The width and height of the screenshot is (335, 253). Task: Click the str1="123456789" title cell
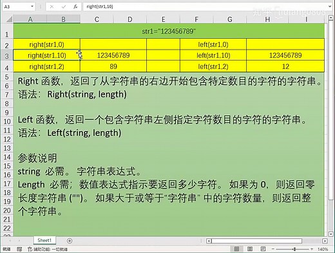coord(169,31)
